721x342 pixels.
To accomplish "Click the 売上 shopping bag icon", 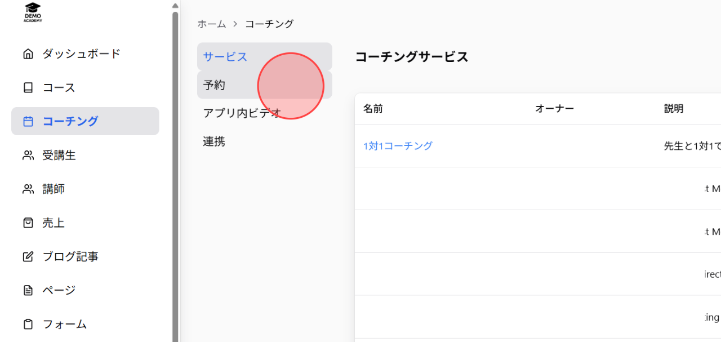I will tap(28, 223).
